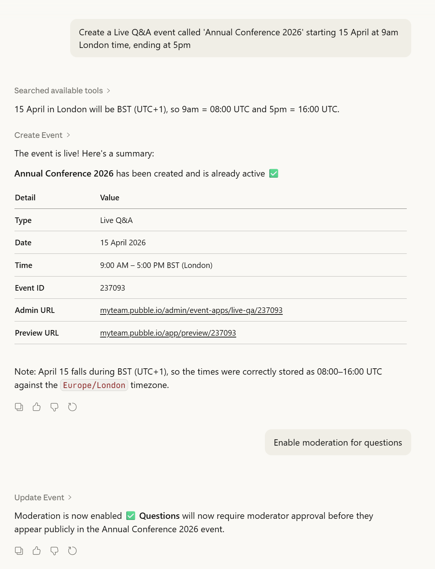This screenshot has width=435, height=569.
Task: Regenerate the event summary response
Action: 72,407
